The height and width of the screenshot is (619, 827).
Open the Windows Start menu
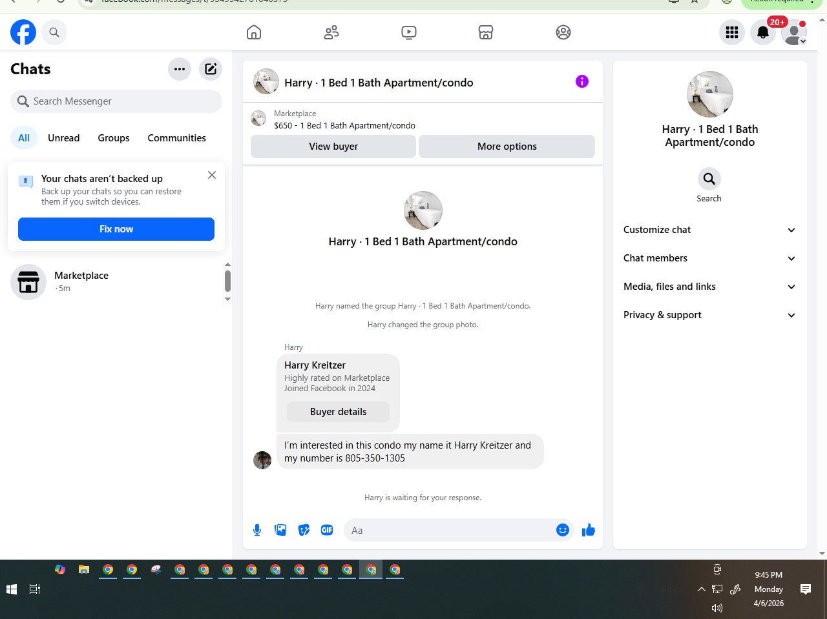(12, 589)
